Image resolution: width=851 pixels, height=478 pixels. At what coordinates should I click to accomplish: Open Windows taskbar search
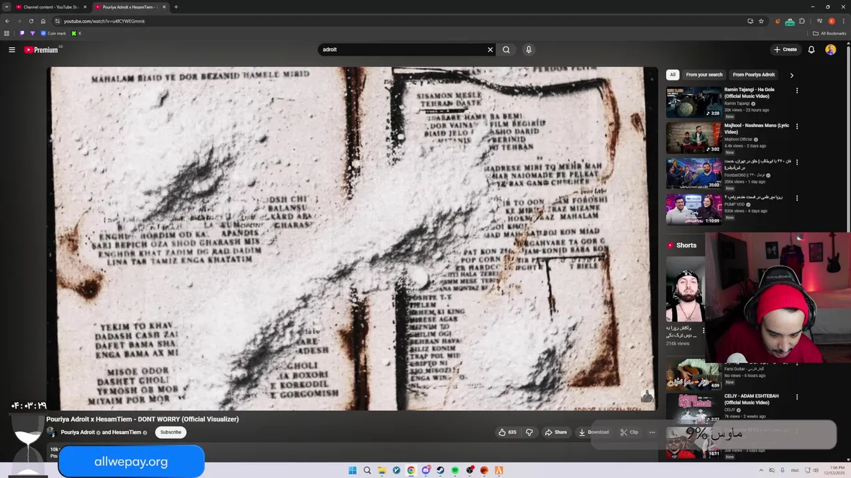(x=367, y=471)
